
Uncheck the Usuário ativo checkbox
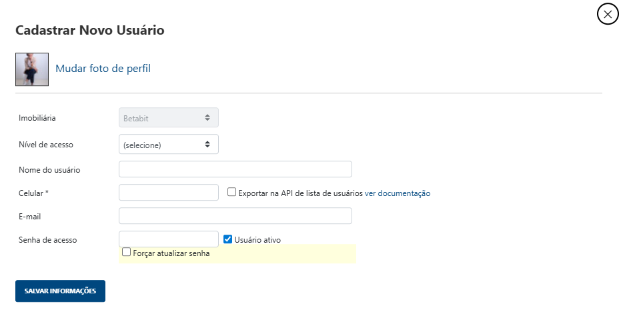pyautogui.click(x=227, y=239)
